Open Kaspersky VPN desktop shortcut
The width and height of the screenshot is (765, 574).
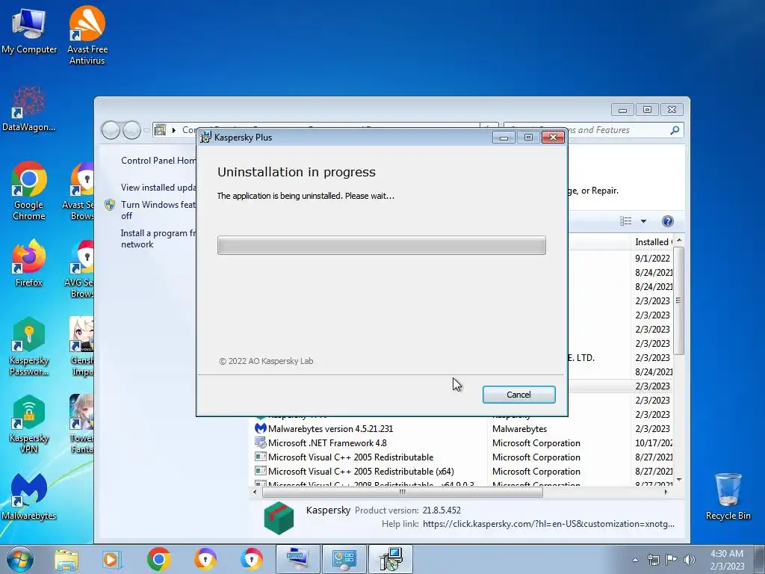click(29, 424)
